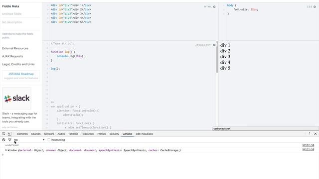Open CSS panel settings gear

coord(315,6)
